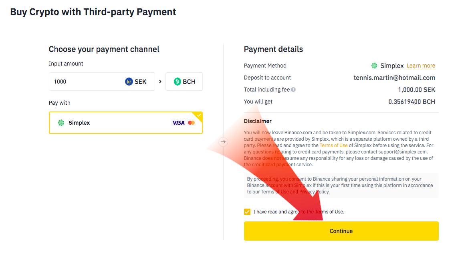Open the Learn more link
Screen dimensions: 472x253
[x=421, y=66]
